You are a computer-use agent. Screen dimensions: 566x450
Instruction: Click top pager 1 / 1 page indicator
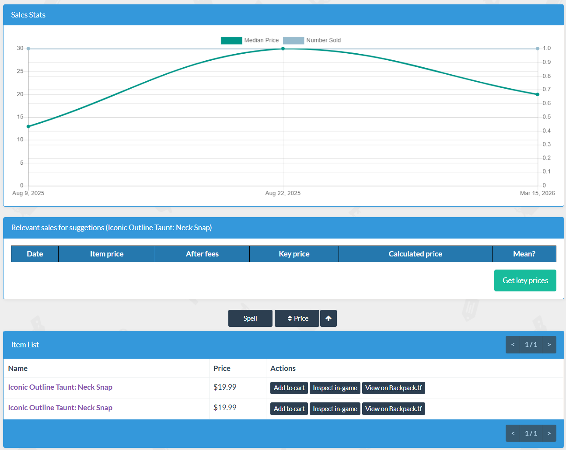[x=531, y=345]
